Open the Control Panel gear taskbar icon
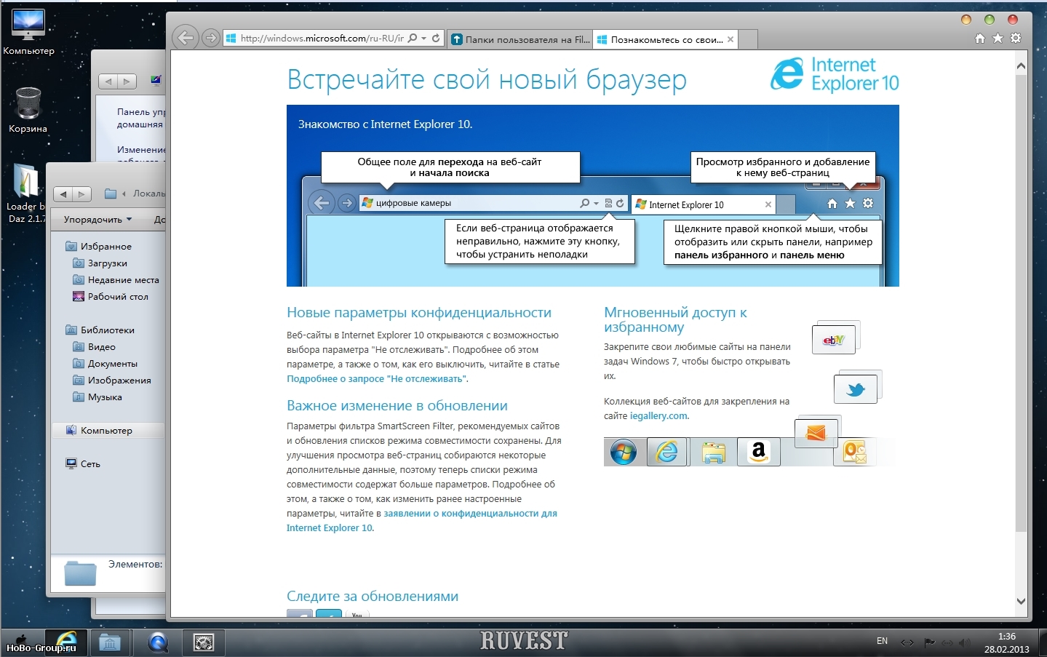 click(203, 642)
